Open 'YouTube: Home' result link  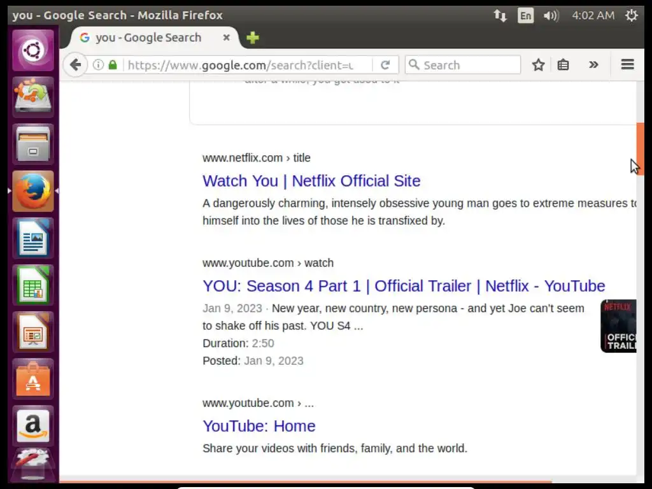click(x=259, y=426)
